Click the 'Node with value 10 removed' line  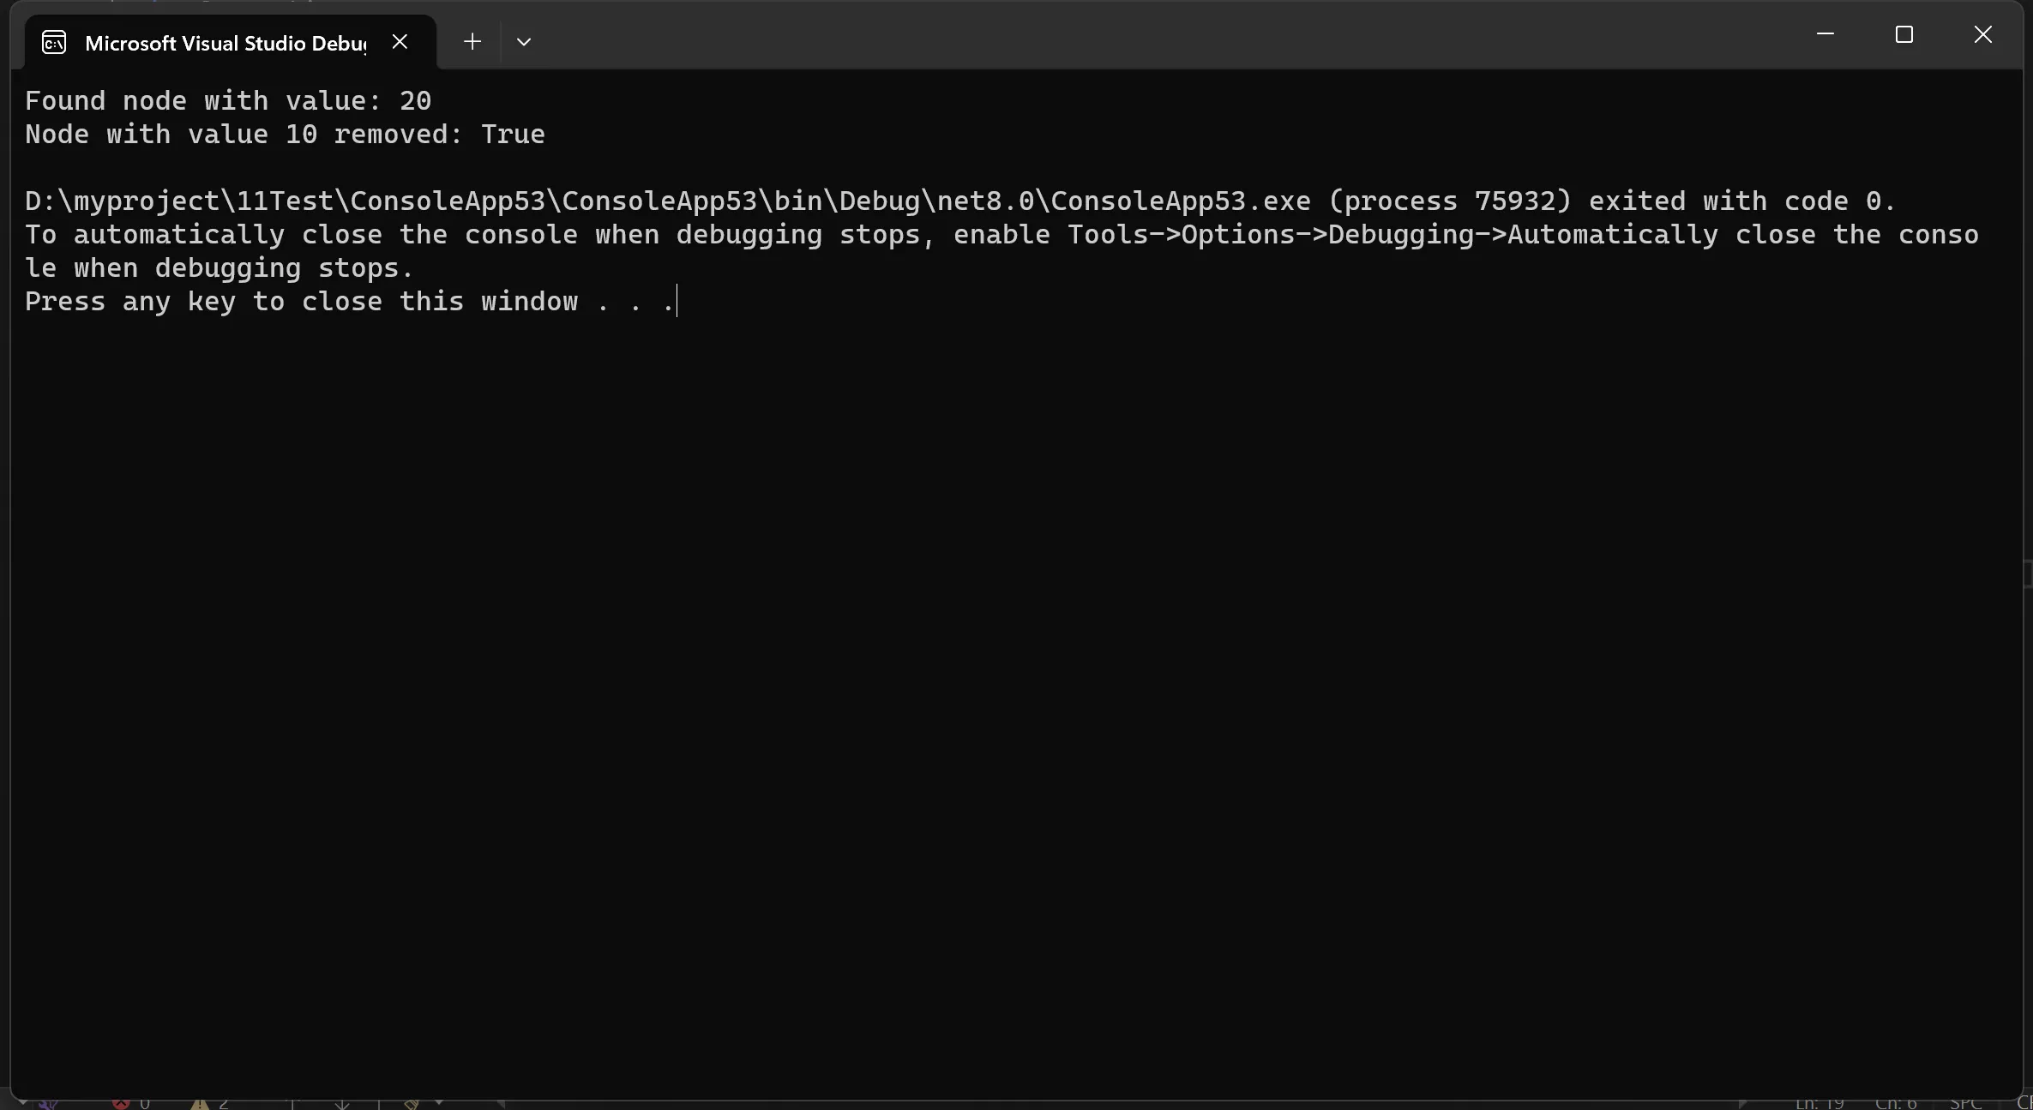[285, 135]
